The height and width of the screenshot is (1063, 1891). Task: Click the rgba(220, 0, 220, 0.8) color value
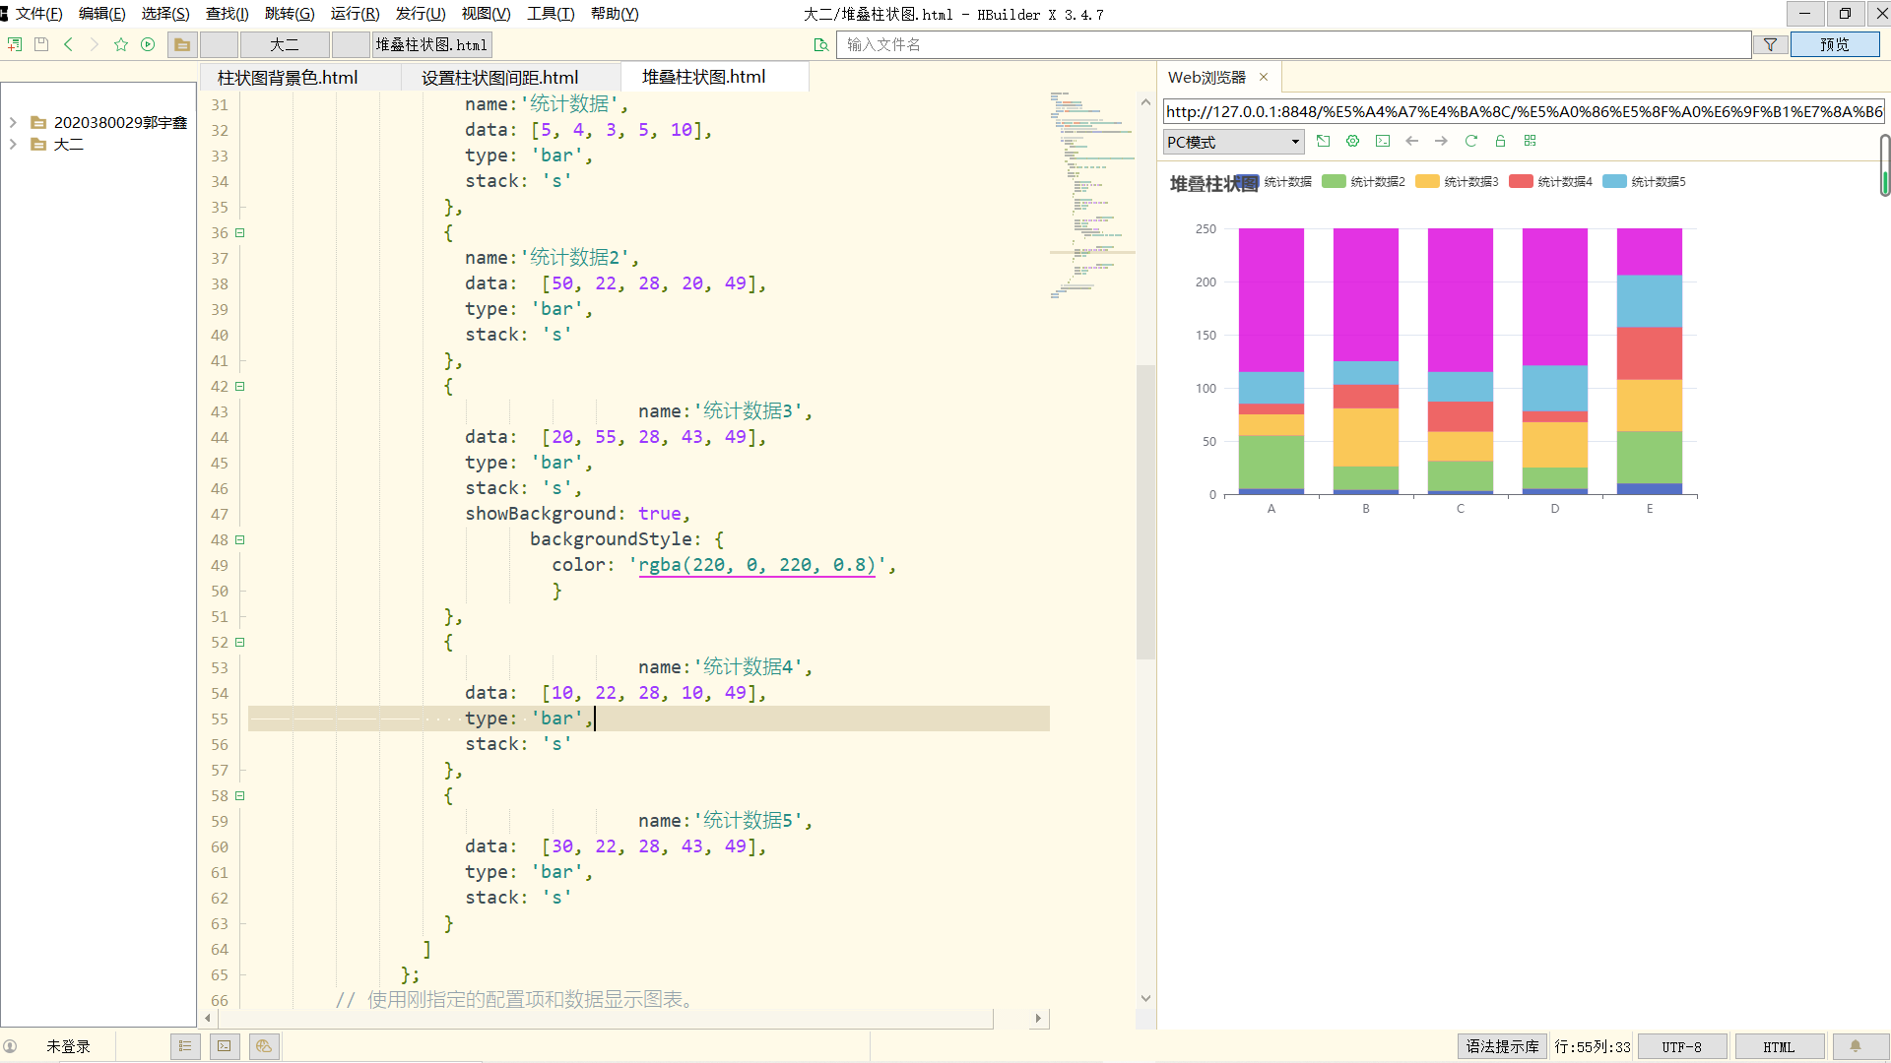click(756, 565)
